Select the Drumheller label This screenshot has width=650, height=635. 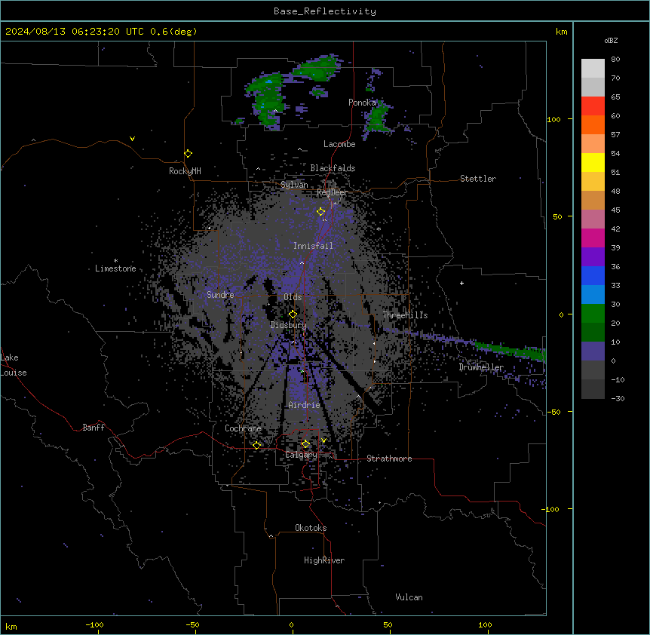tap(481, 367)
